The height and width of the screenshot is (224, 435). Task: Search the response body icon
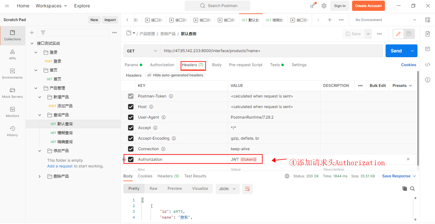pyautogui.click(x=412, y=189)
